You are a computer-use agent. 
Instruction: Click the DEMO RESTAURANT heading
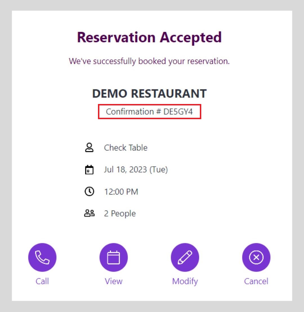[149, 94]
